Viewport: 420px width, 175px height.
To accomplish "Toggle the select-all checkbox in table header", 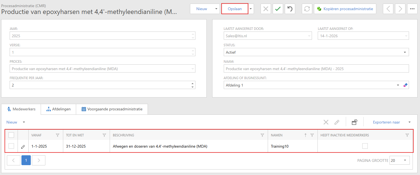I will 11,135.
